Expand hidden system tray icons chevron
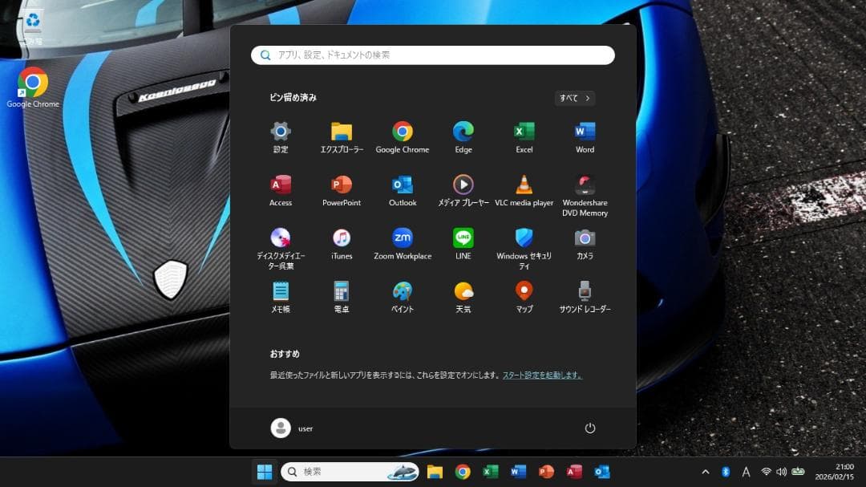866x487 pixels. click(x=706, y=472)
